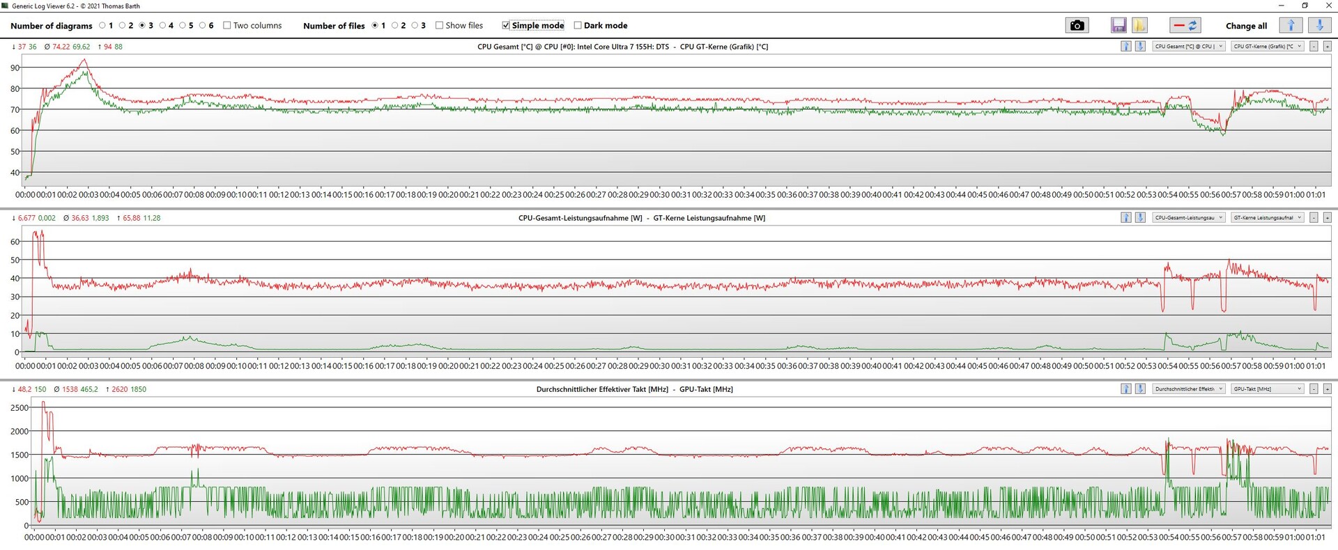Expand the GPU-Takt [MHz] dropdown
Image resolution: width=1338 pixels, height=550 pixels.
(x=1266, y=389)
